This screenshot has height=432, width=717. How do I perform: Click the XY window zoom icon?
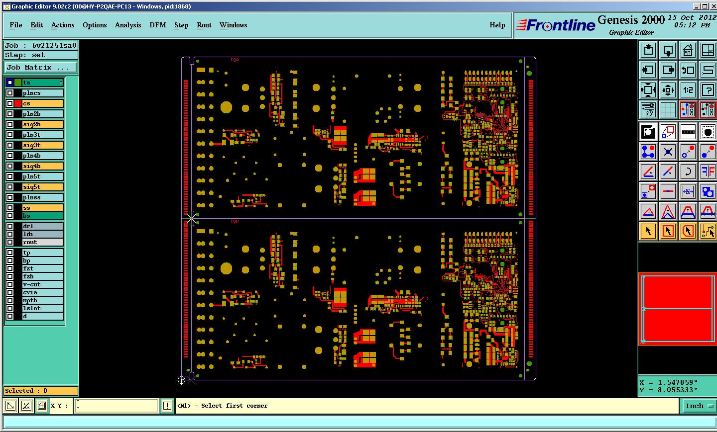coord(708,50)
